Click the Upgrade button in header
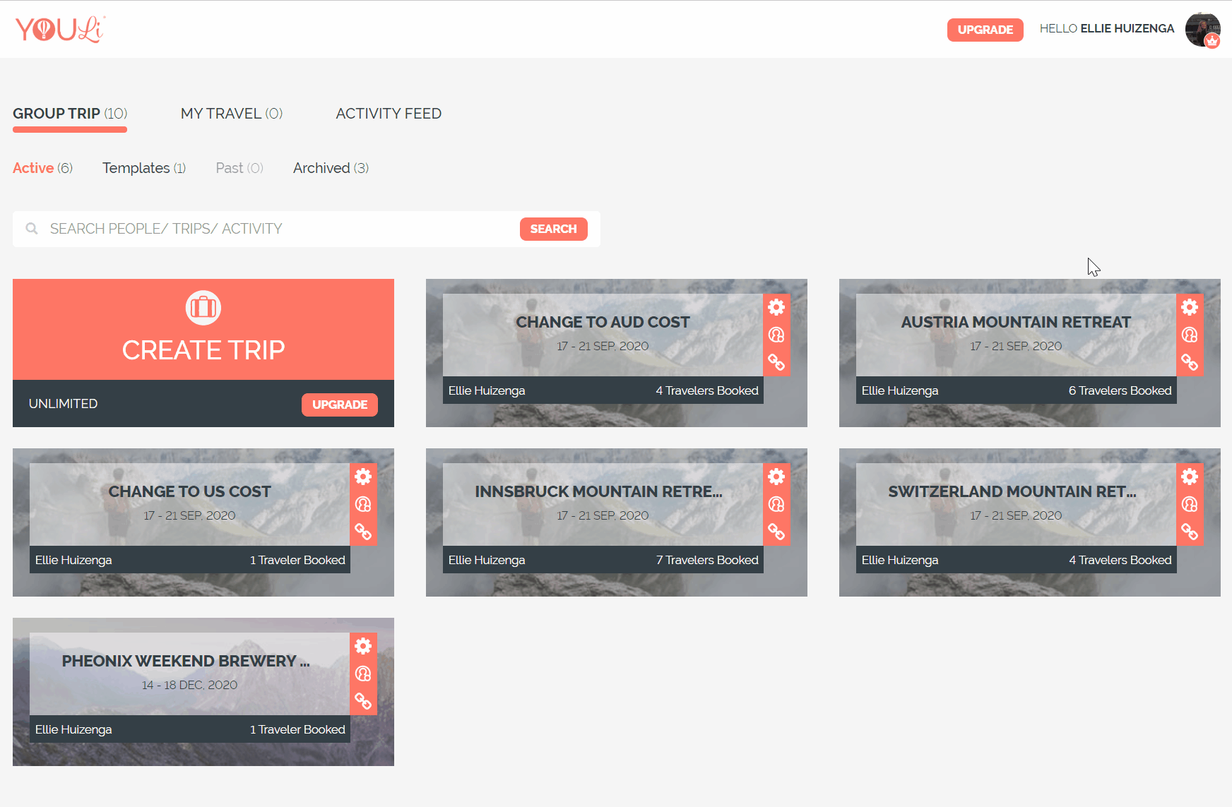Viewport: 1232px width, 807px height. pos(985,30)
